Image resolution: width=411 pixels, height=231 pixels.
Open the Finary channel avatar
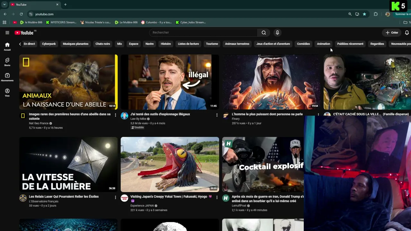[226, 116]
